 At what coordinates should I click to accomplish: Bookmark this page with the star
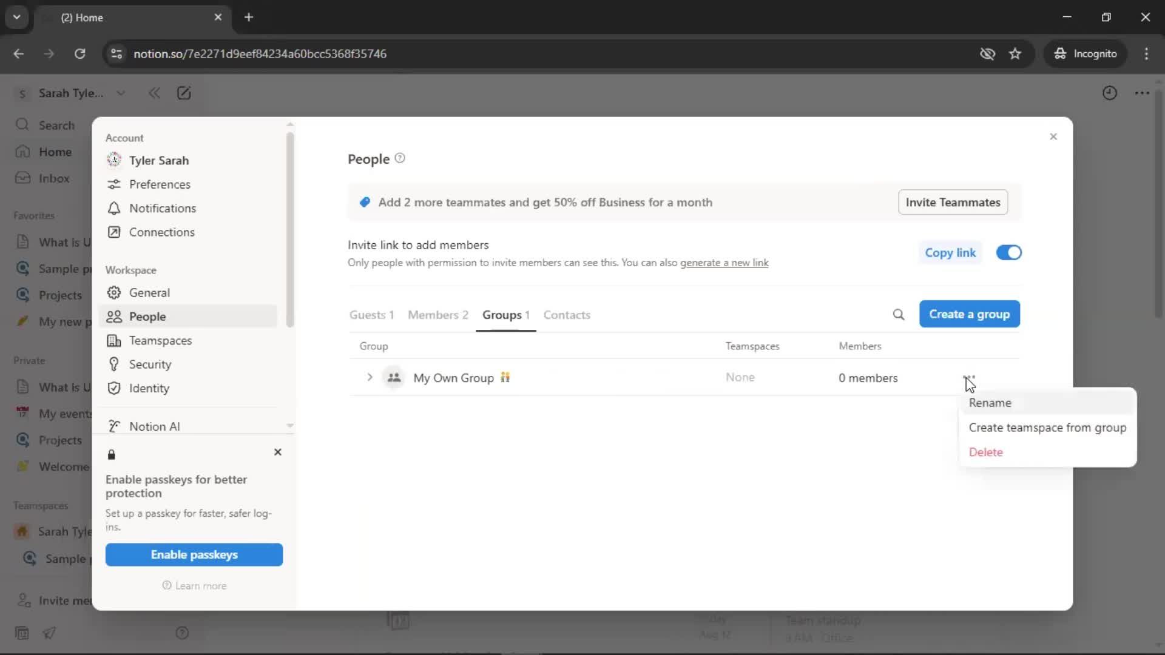[x=1015, y=53]
